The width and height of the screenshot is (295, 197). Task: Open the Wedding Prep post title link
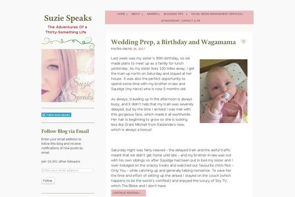click(173, 42)
